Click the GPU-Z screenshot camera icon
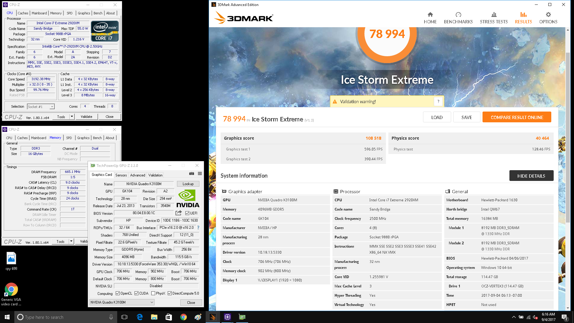Screen dimensions: 574x323 192,173
